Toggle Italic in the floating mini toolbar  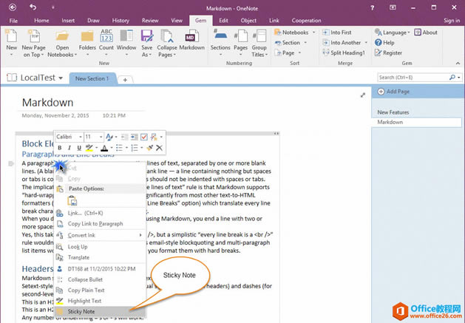pos(69,148)
